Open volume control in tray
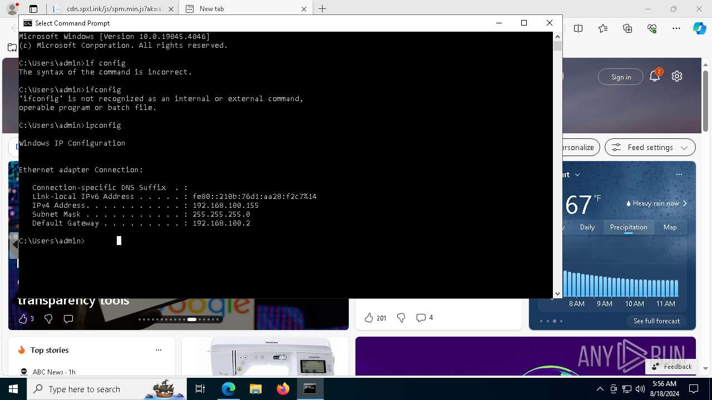 point(640,389)
